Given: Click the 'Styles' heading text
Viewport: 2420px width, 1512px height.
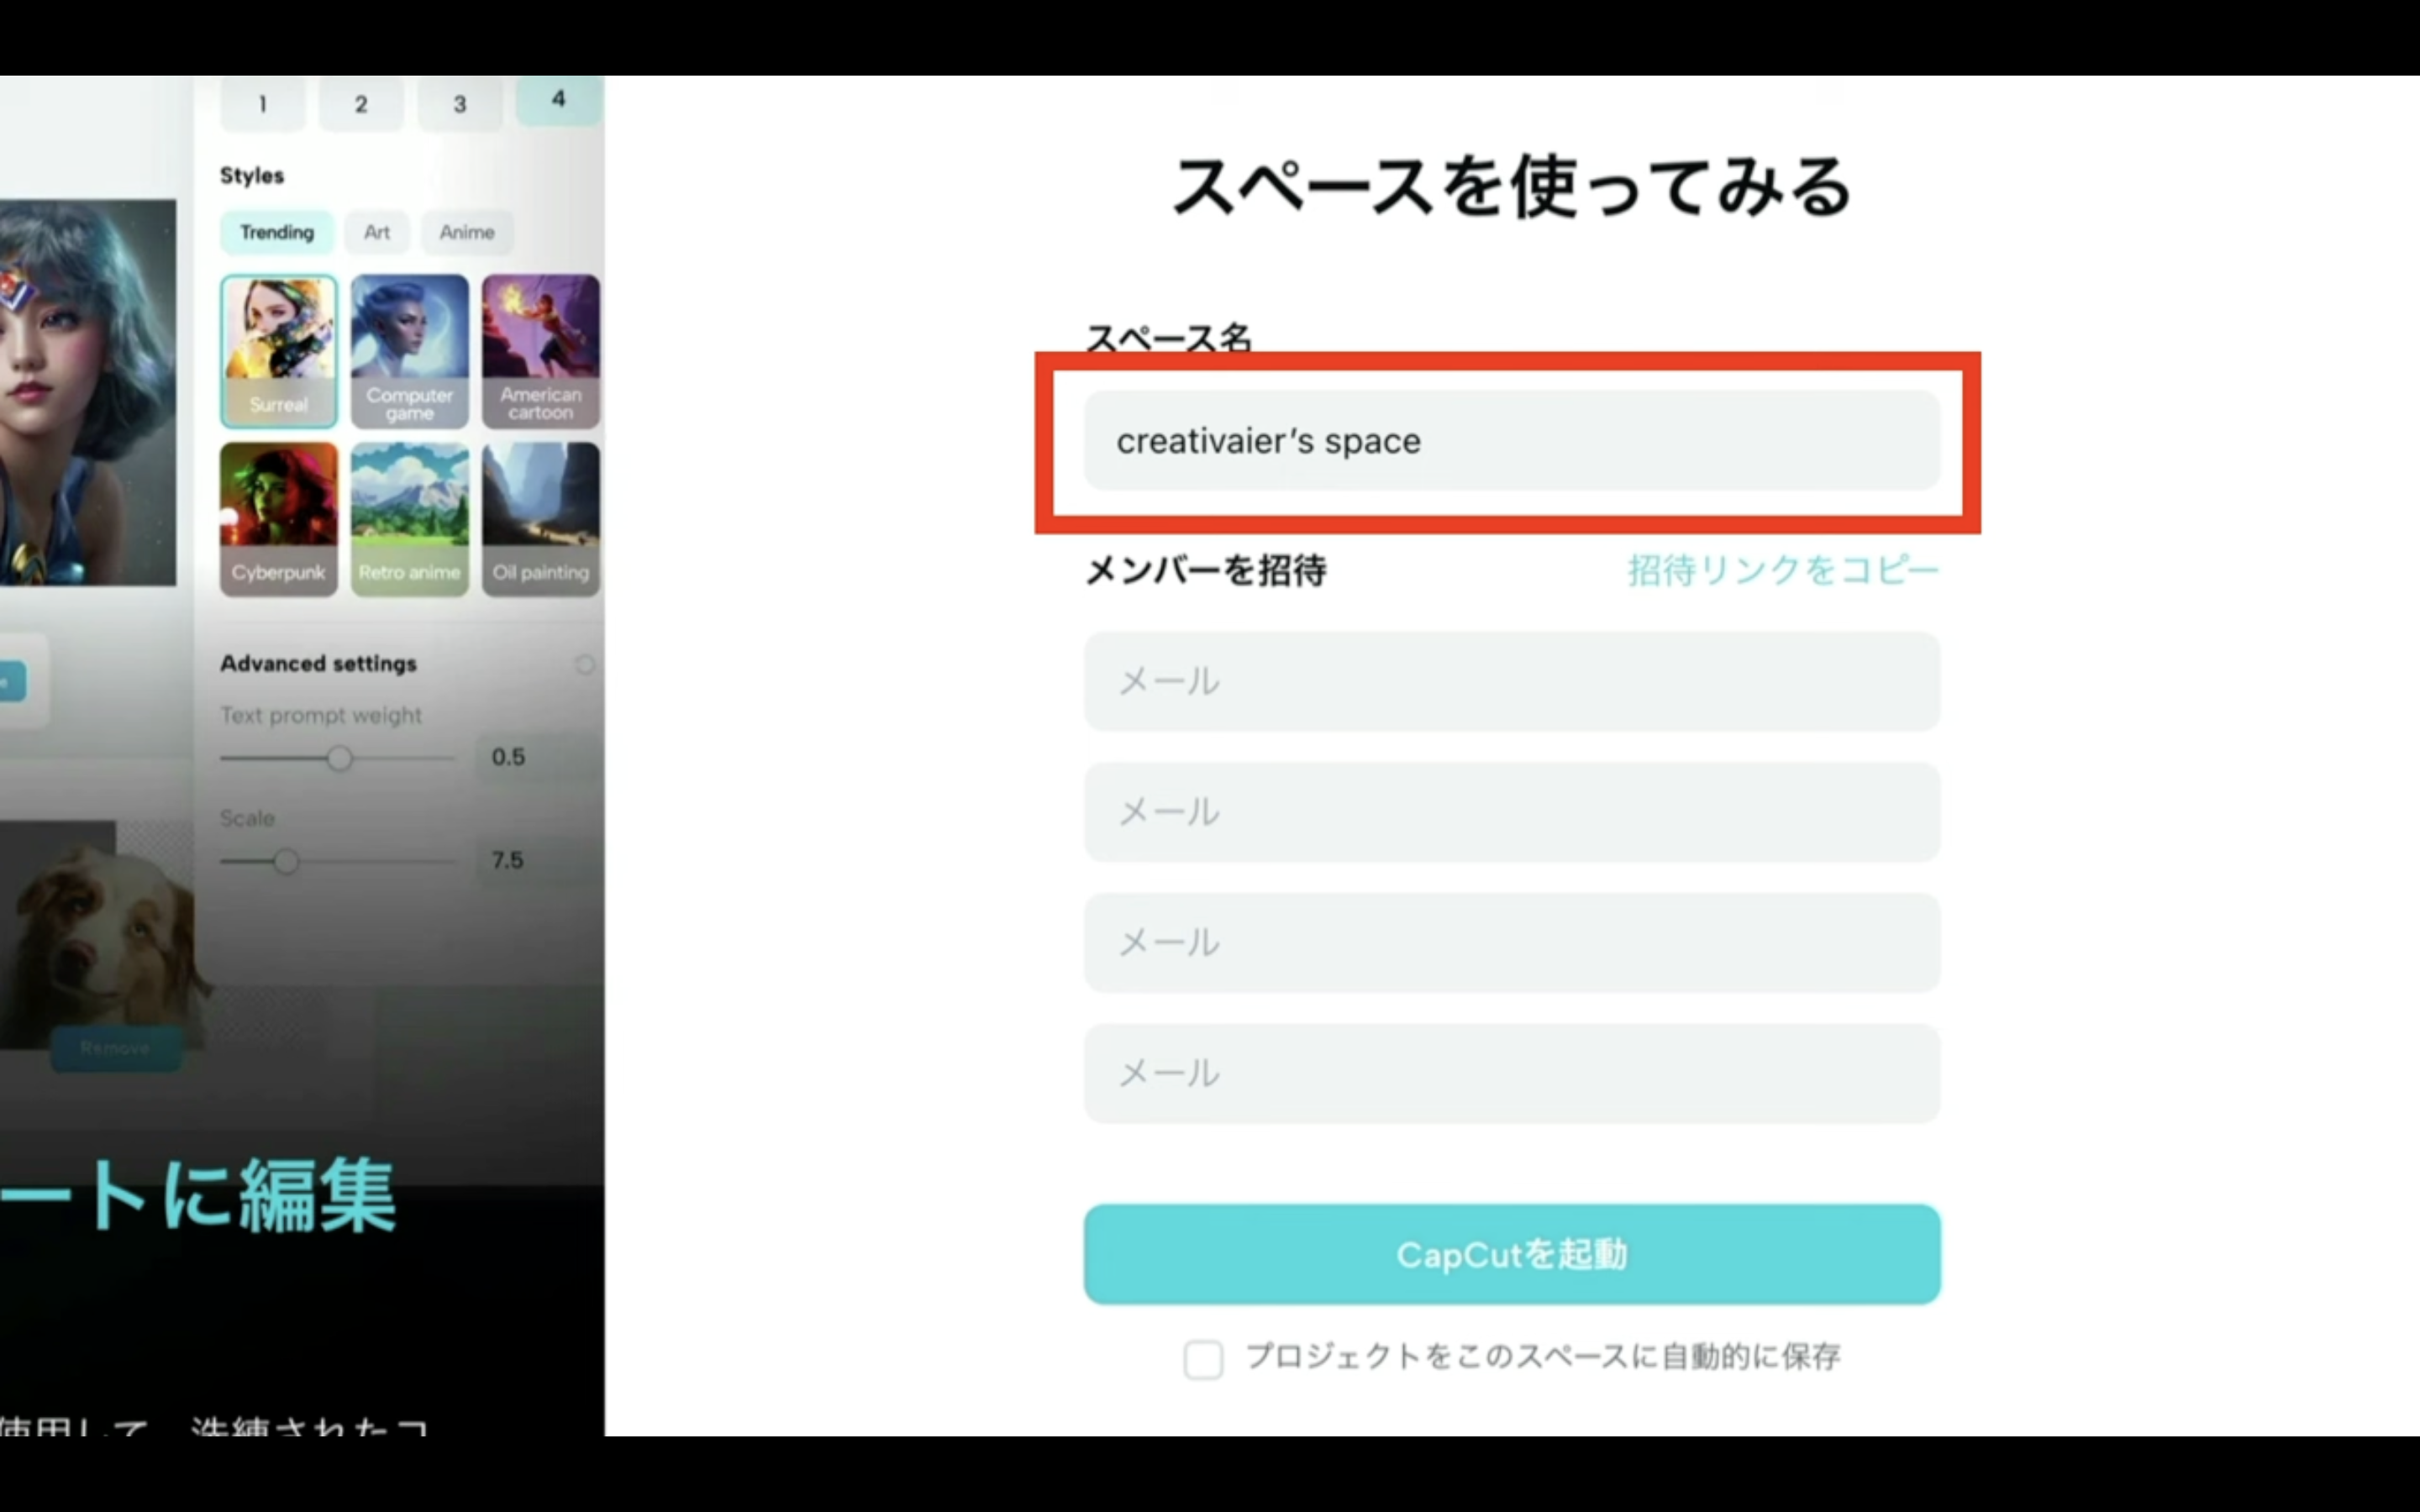Looking at the screenshot, I should point(252,176).
